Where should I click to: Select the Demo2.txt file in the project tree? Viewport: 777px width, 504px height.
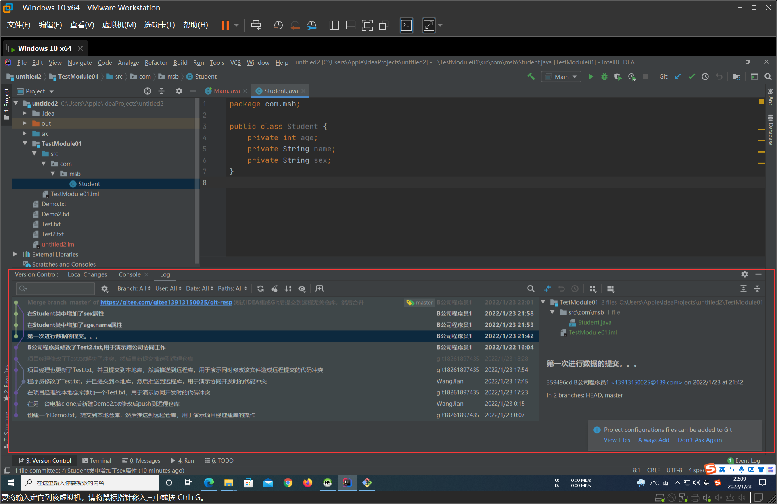coord(55,214)
